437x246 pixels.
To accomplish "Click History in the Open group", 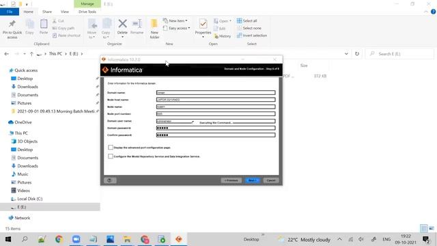I will tap(223, 36).
